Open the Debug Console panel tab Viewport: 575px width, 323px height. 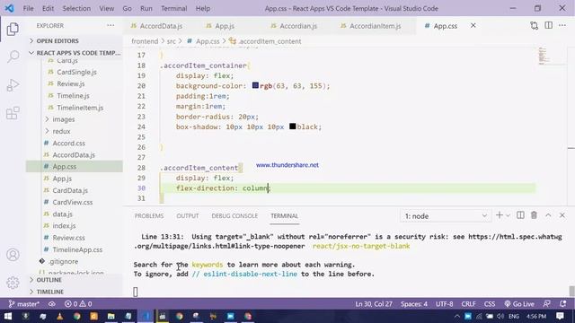point(234,216)
